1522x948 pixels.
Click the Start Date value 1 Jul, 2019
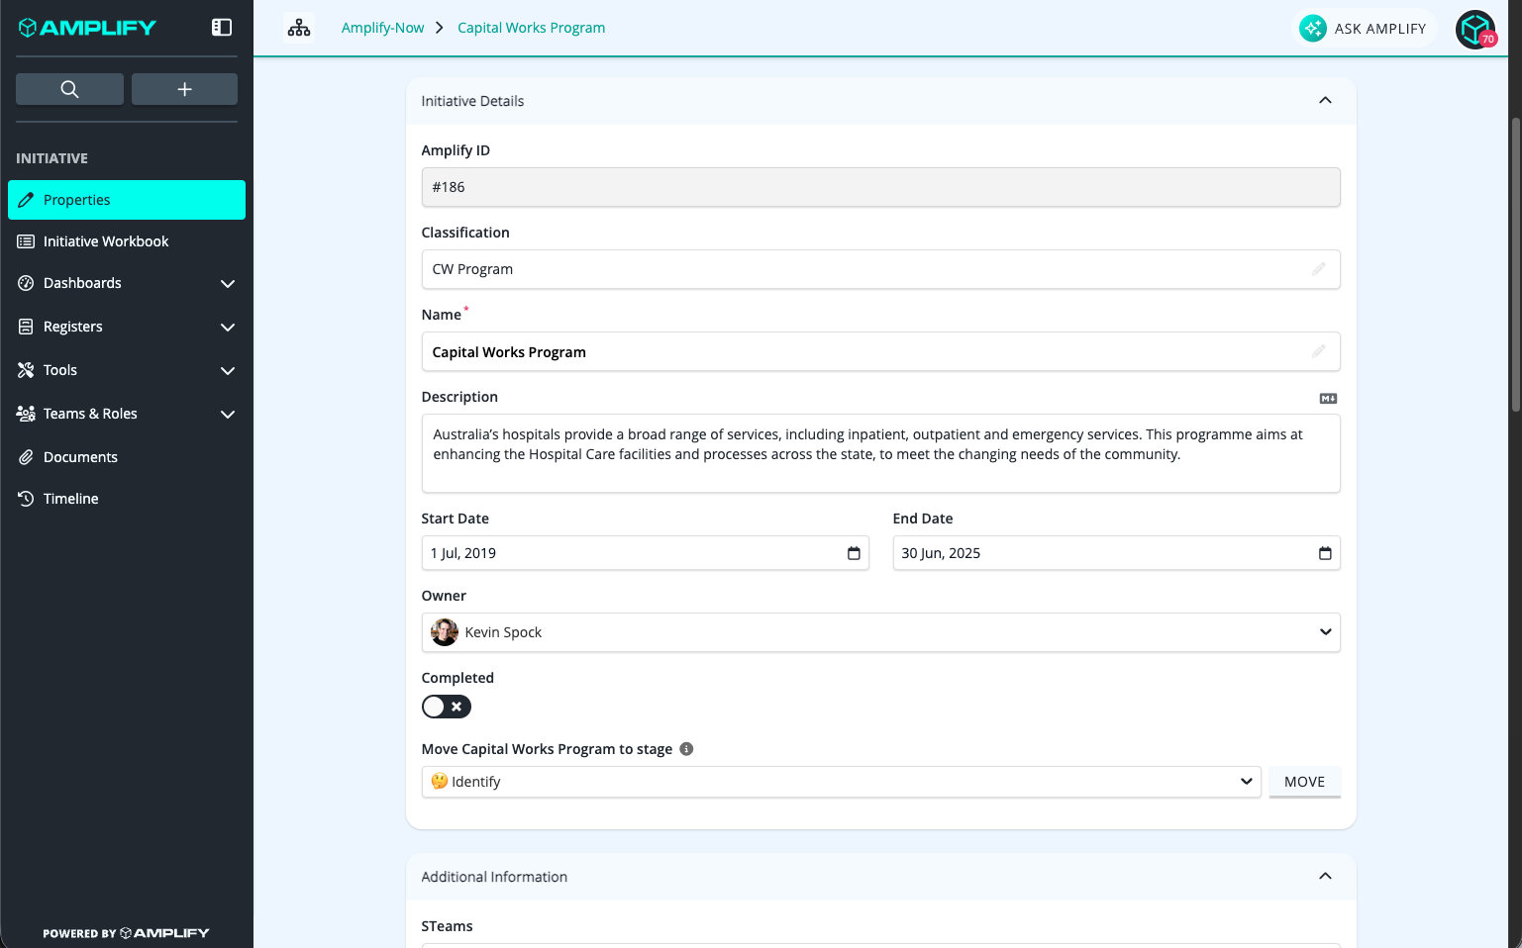click(463, 553)
